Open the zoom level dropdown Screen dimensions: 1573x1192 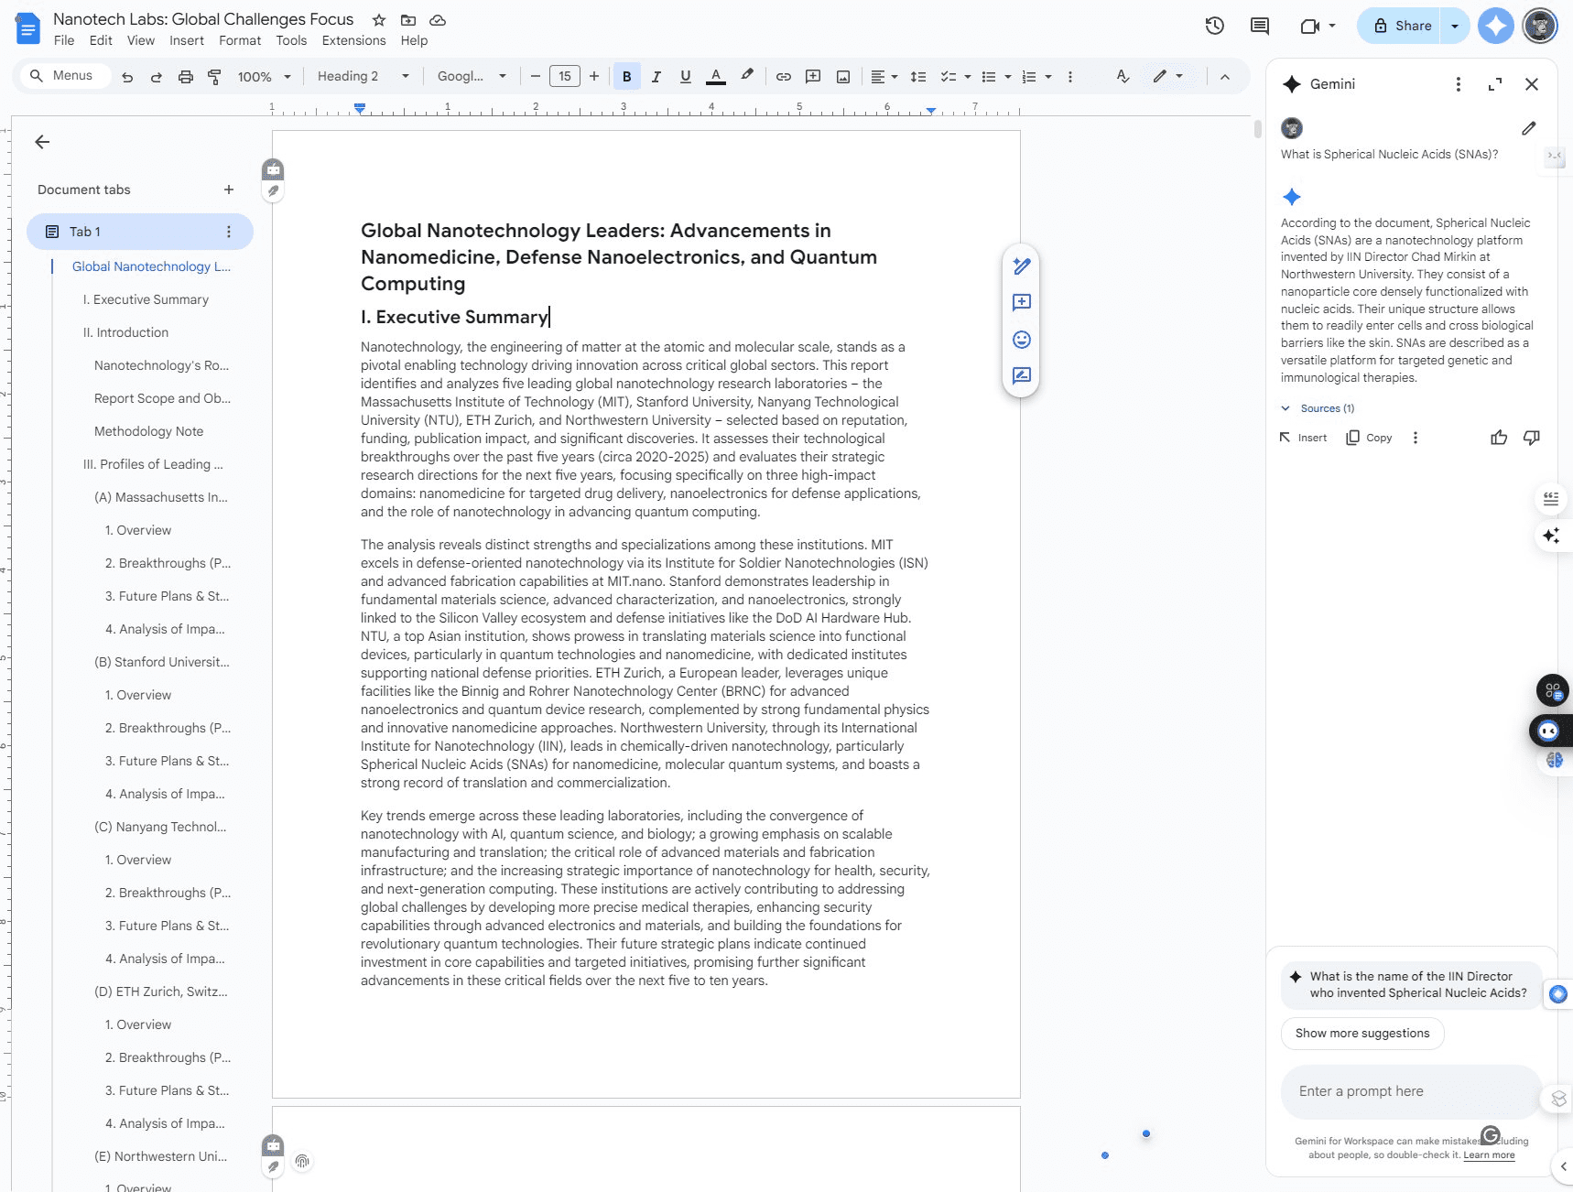pyautogui.click(x=264, y=77)
